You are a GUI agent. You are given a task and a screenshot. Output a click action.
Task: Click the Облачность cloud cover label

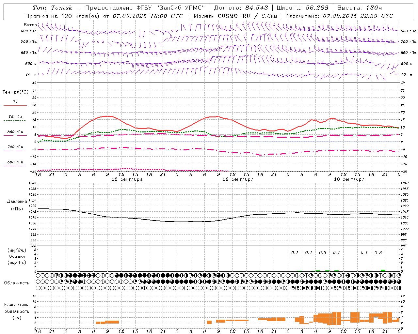click(17, 283)
